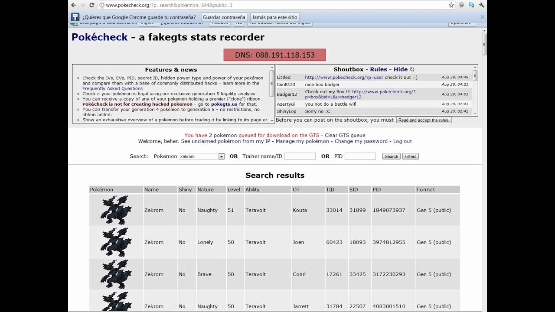Click the shoutbox panel scrollbar
This screenshot has height=312, width=555.
(x=475, y=90)
